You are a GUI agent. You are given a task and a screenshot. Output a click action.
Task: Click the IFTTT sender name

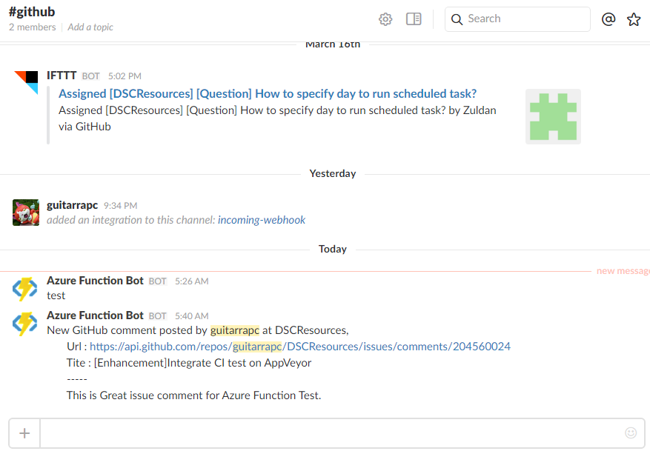coord(62,76)
